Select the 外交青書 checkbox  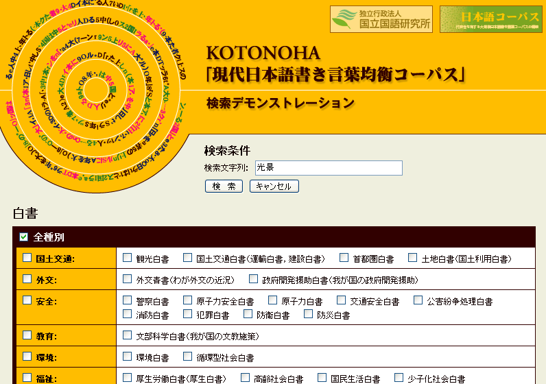click(x=128, y=279)
